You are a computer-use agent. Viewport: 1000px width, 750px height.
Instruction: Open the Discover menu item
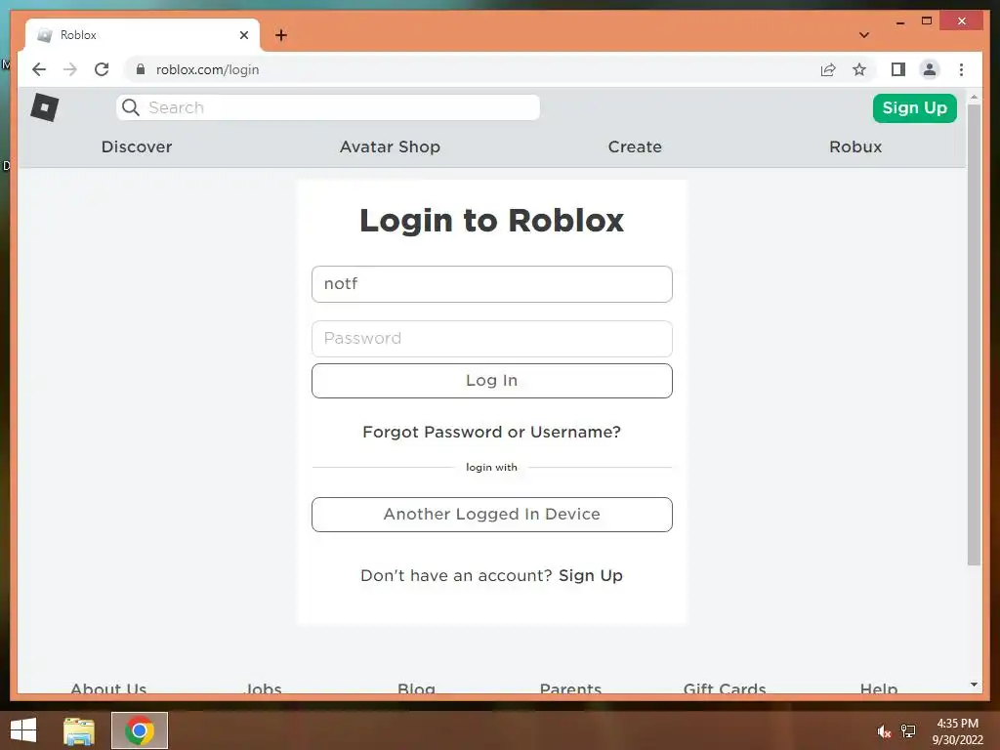point(137,146)
